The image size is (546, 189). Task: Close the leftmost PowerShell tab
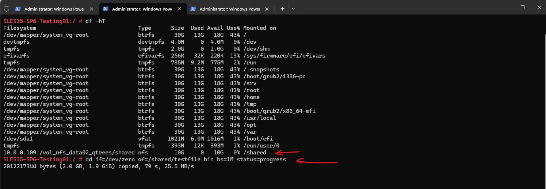[91, 9]
